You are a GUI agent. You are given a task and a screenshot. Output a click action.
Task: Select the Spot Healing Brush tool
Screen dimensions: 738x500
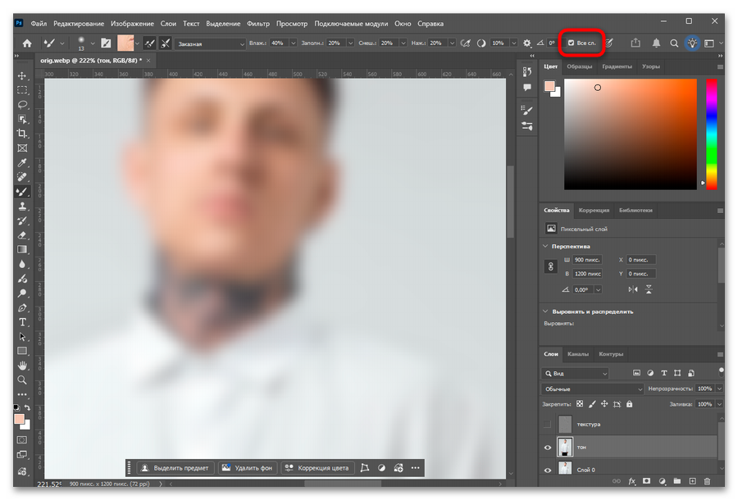22,177
